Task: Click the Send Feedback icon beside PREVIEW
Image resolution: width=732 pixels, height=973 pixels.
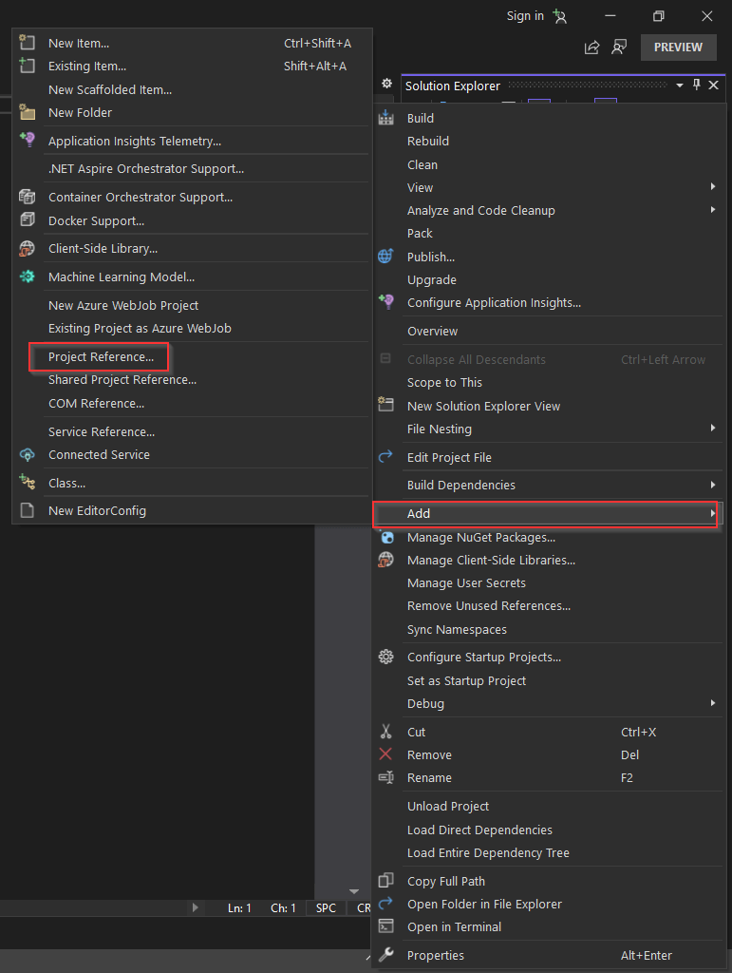Action: click(x=619, y=48)
